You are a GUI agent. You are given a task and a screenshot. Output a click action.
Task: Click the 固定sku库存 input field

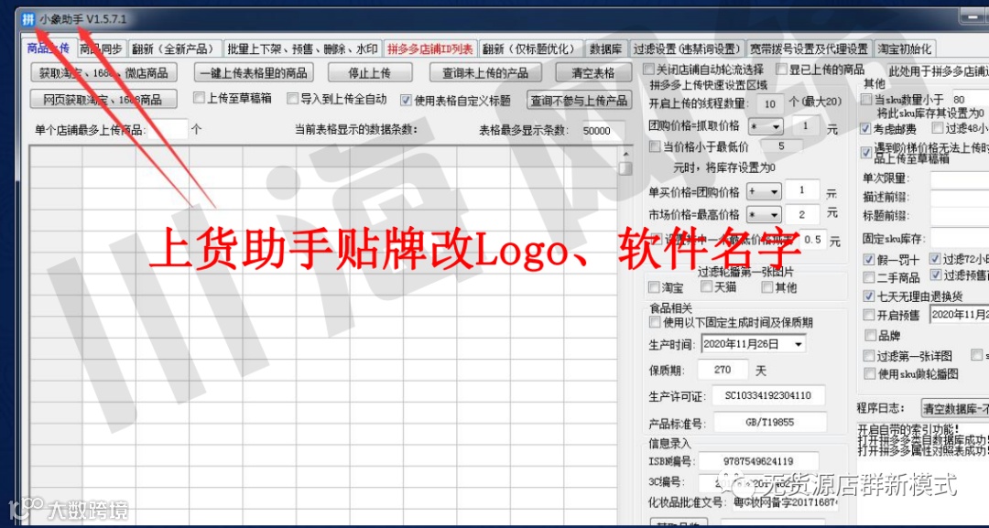(x=960, y=239)
